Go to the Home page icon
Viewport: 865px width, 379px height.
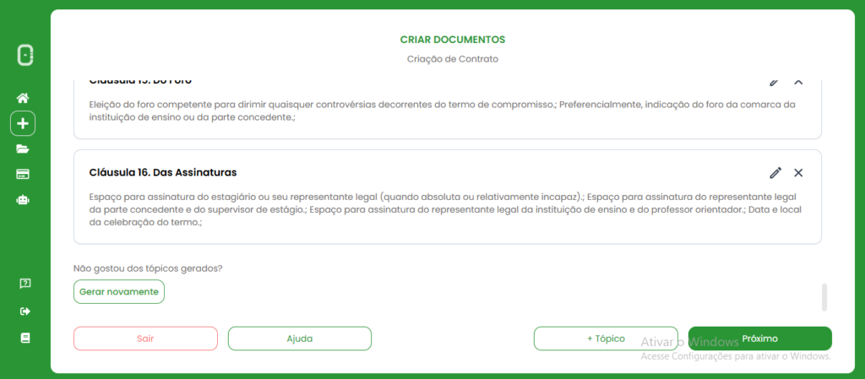pos(24,98)
